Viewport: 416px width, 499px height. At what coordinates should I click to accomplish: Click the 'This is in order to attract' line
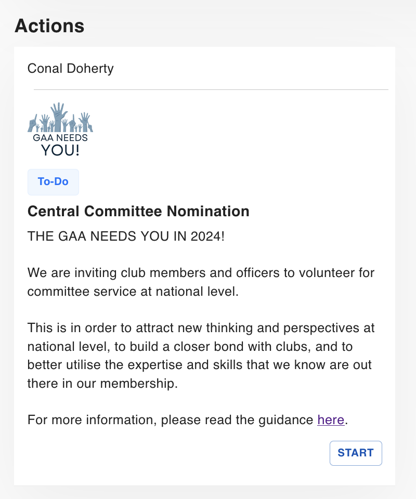click(201, 328)
